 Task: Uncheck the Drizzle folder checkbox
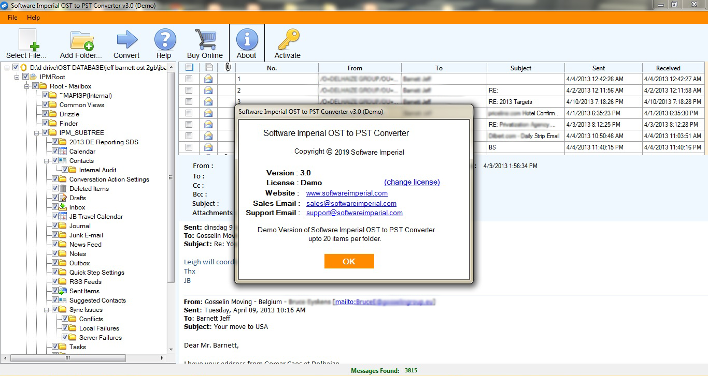tap(46, 114)
